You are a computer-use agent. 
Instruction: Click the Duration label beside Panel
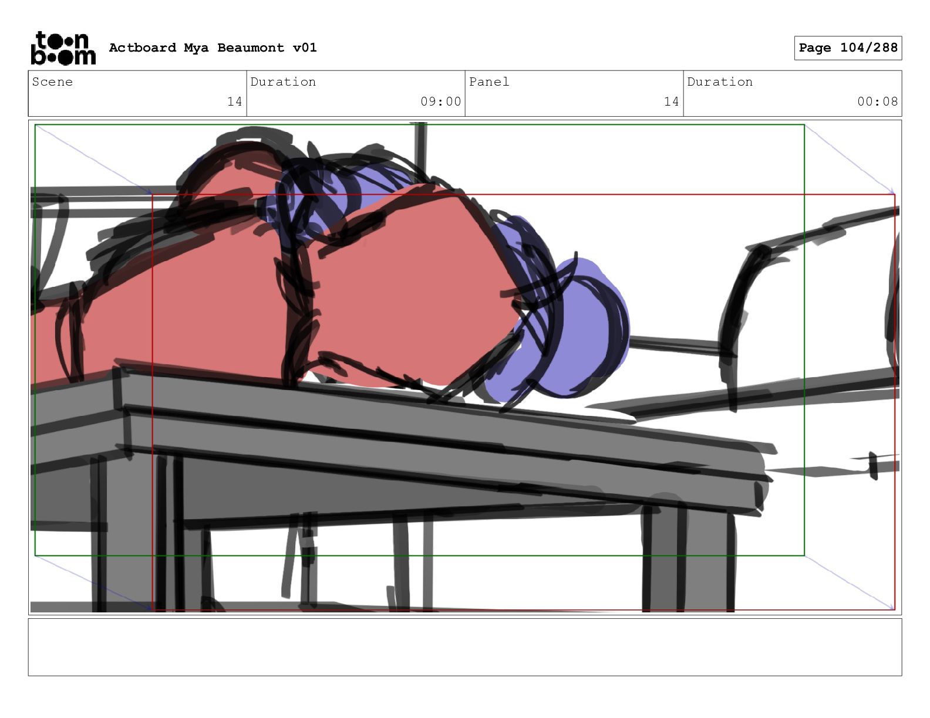click(720, 82)
